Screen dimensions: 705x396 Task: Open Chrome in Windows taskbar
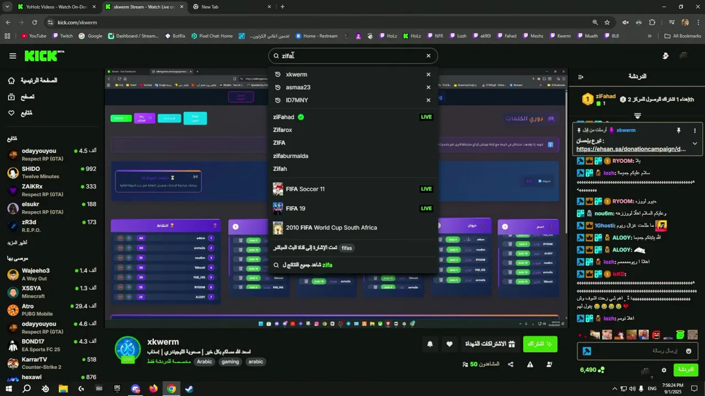click(171, 388)
